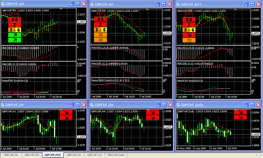Click the red 84 box on M1 chart
263x158 pixels.
15,20
